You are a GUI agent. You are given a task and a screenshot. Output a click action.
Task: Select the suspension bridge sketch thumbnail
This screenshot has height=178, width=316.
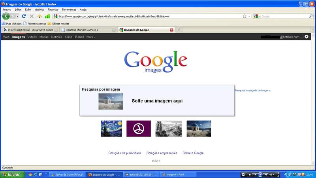169,129
